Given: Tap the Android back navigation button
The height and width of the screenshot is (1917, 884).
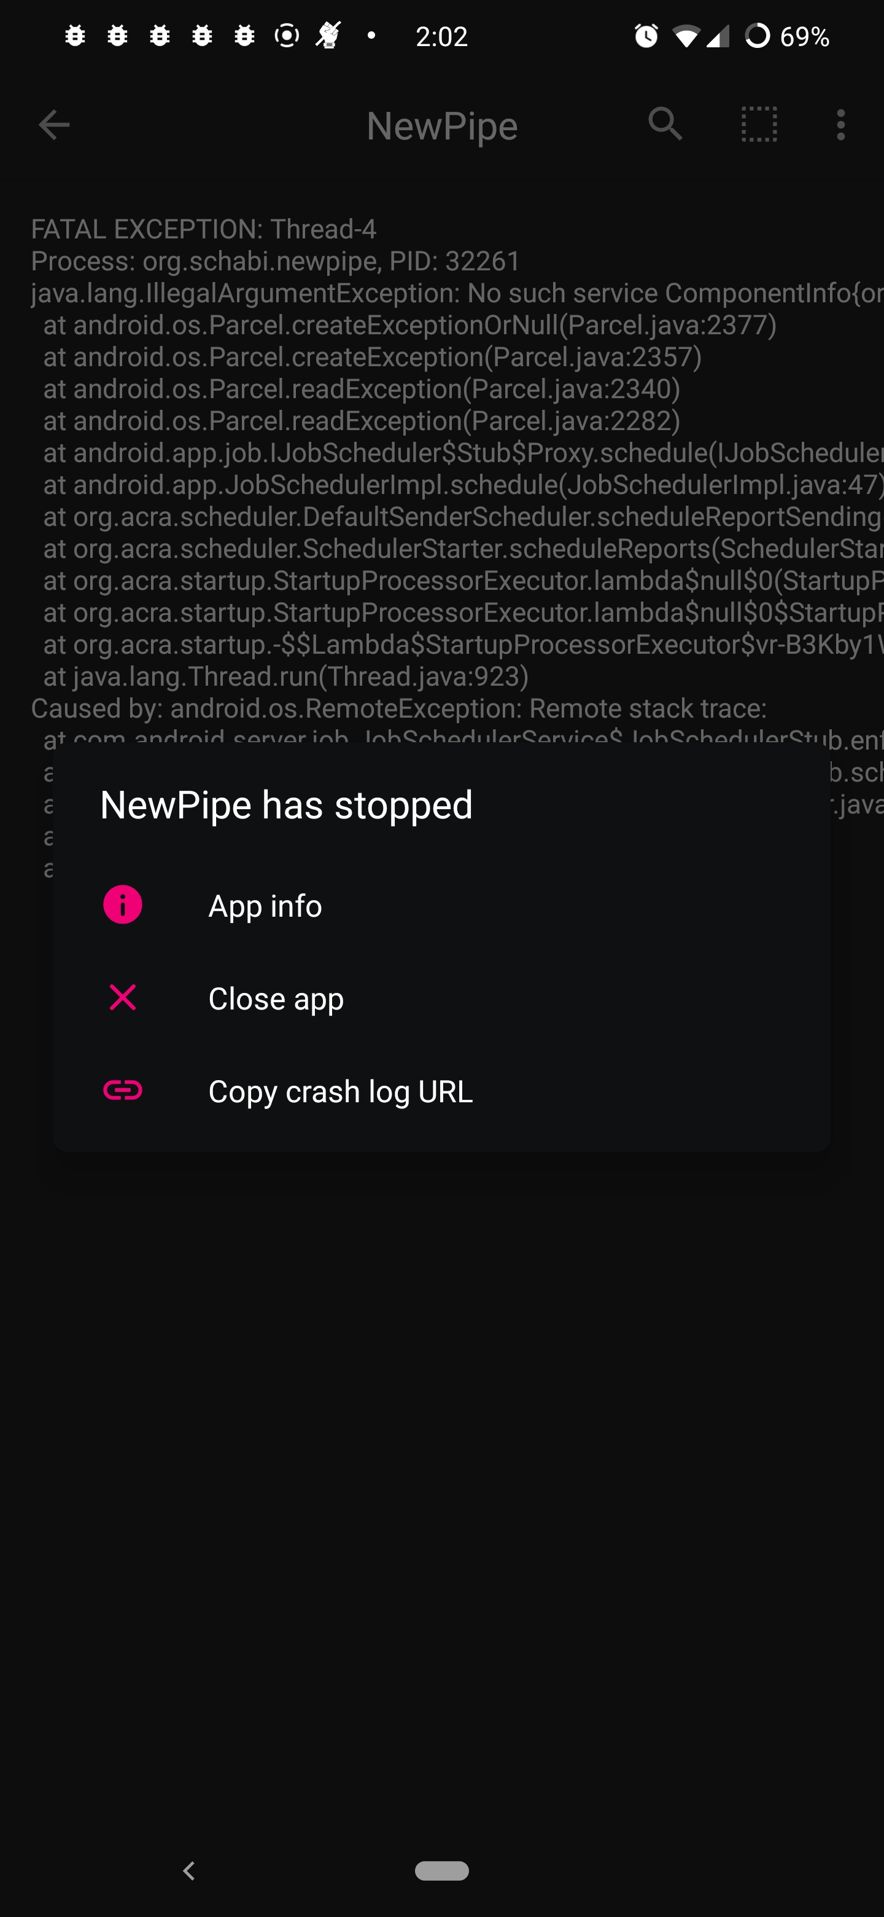Looking at the screenshot, I should (x=189, y=1870).
